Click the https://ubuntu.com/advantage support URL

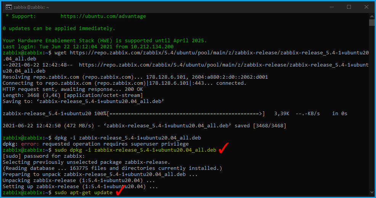coord(103,16)
